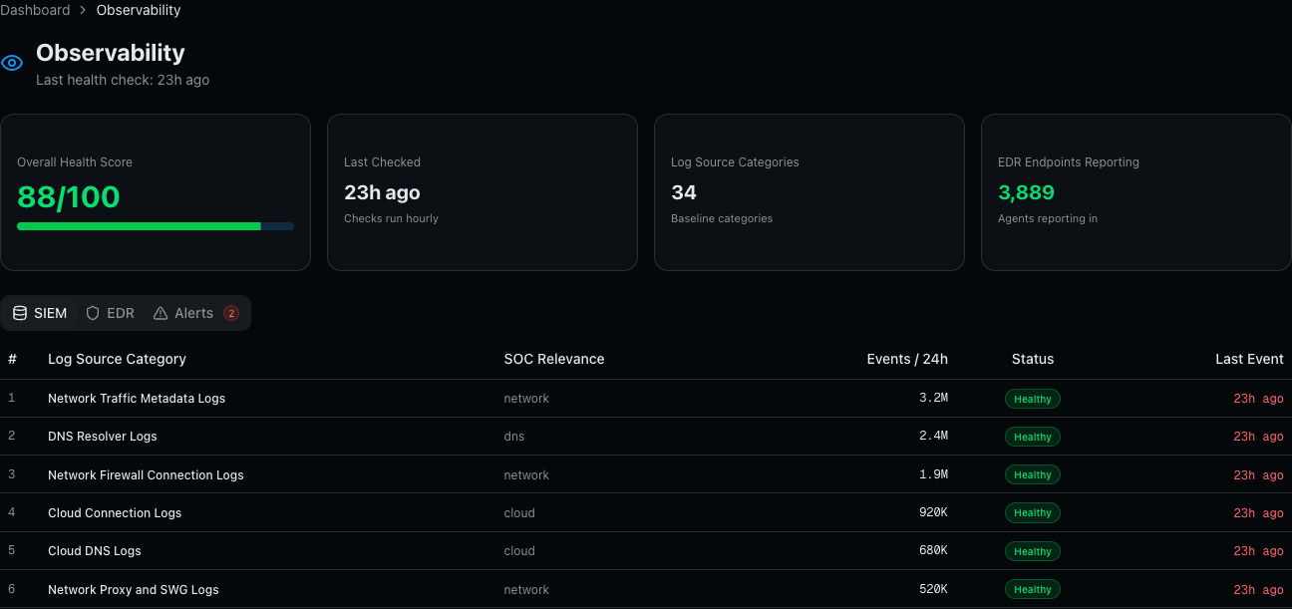Image resolution: width=1292 pixels, height=609 pixels.
Task: Click the 680K events value
Action: [x=933, y=550]
